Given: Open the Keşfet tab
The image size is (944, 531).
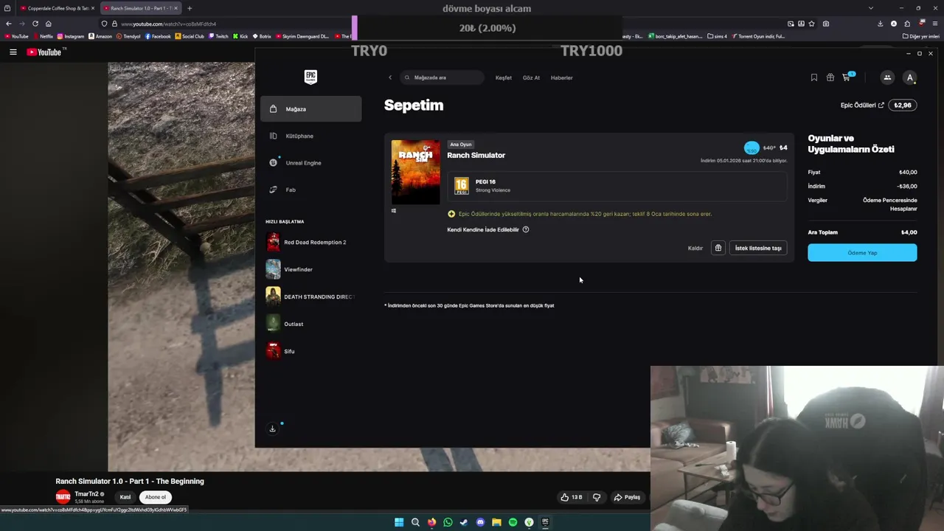Looking at the screenshot, I should 504,77.
